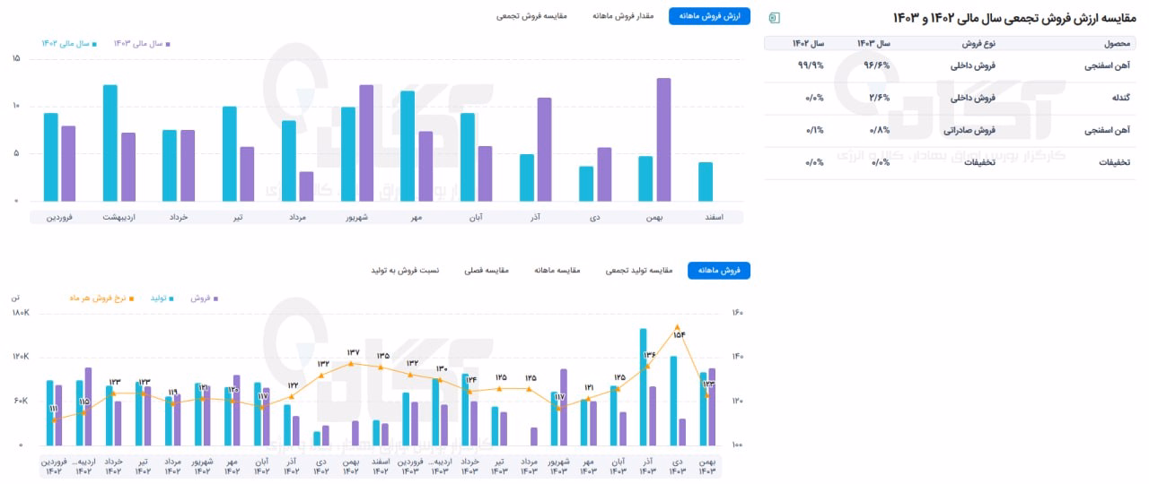Click the purple مرداد bar in top chart
The image size is (1149, 484).
pyautogui.click(x=306, y=186)
